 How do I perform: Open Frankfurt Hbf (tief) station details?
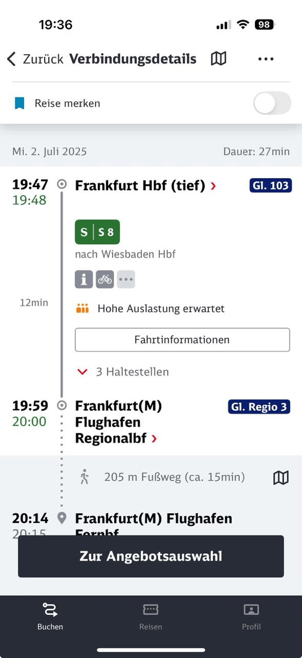point(146,186)
